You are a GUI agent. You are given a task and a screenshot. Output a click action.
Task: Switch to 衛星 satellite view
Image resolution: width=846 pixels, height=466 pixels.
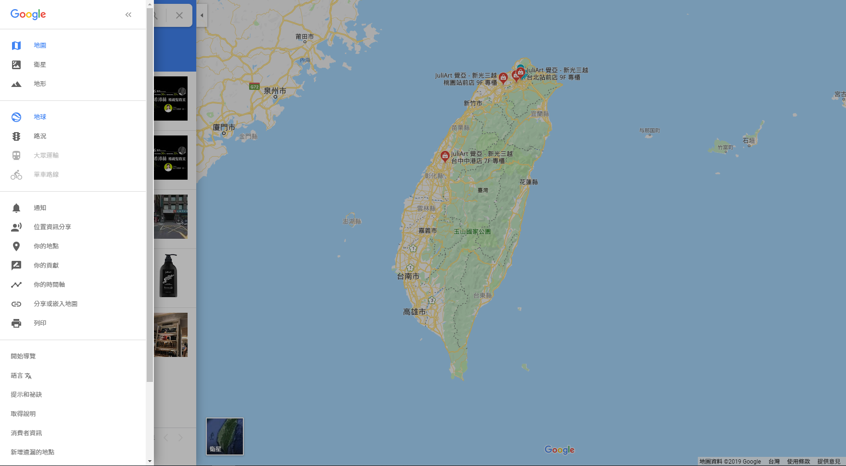tap(39, 65)
